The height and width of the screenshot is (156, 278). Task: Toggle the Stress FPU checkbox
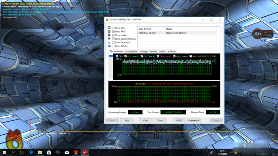click(113, 31)
